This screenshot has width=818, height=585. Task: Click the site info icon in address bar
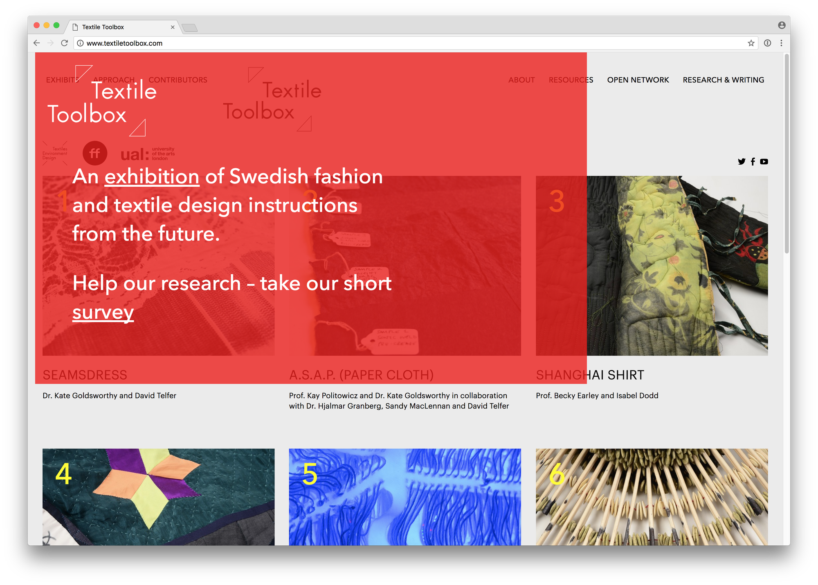tap(80, 43)
